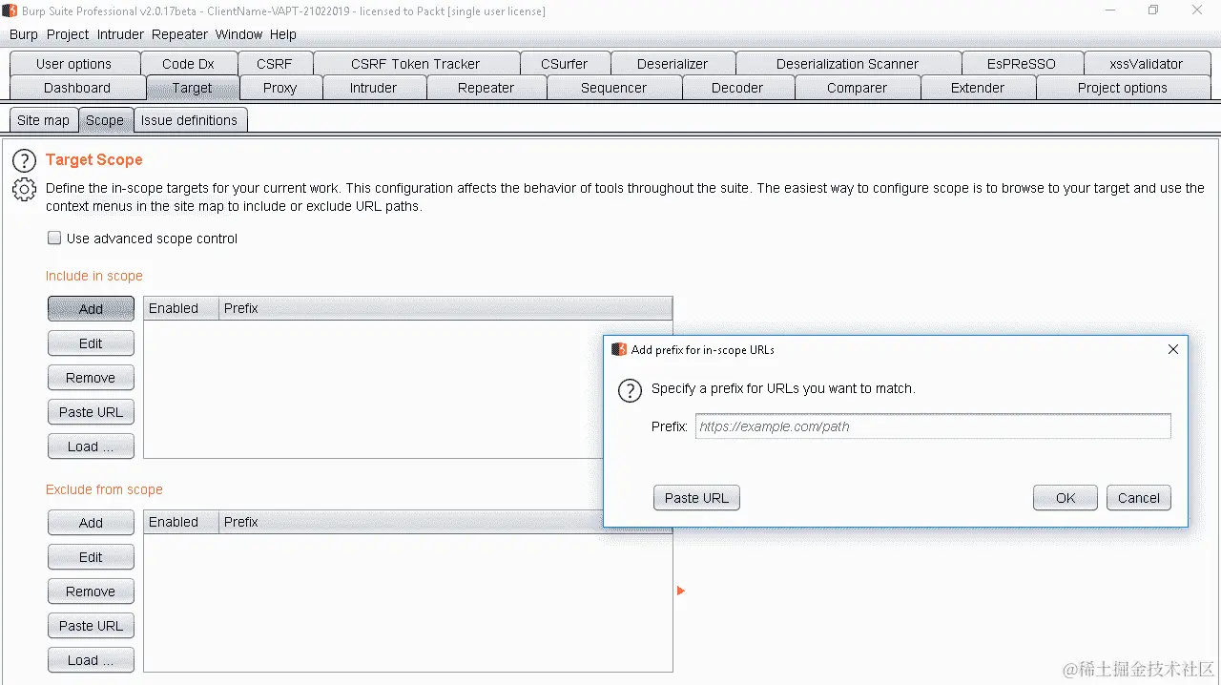Click Remove under Exclude from scope
Image resolution: width=1221 pixels, height=685 pixels.
(x=91, y=592)
